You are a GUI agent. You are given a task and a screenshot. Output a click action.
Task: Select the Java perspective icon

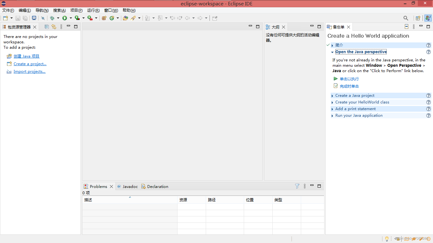[428, 18]
